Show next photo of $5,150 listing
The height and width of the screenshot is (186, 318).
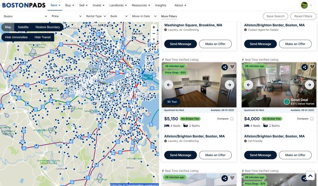230,85
